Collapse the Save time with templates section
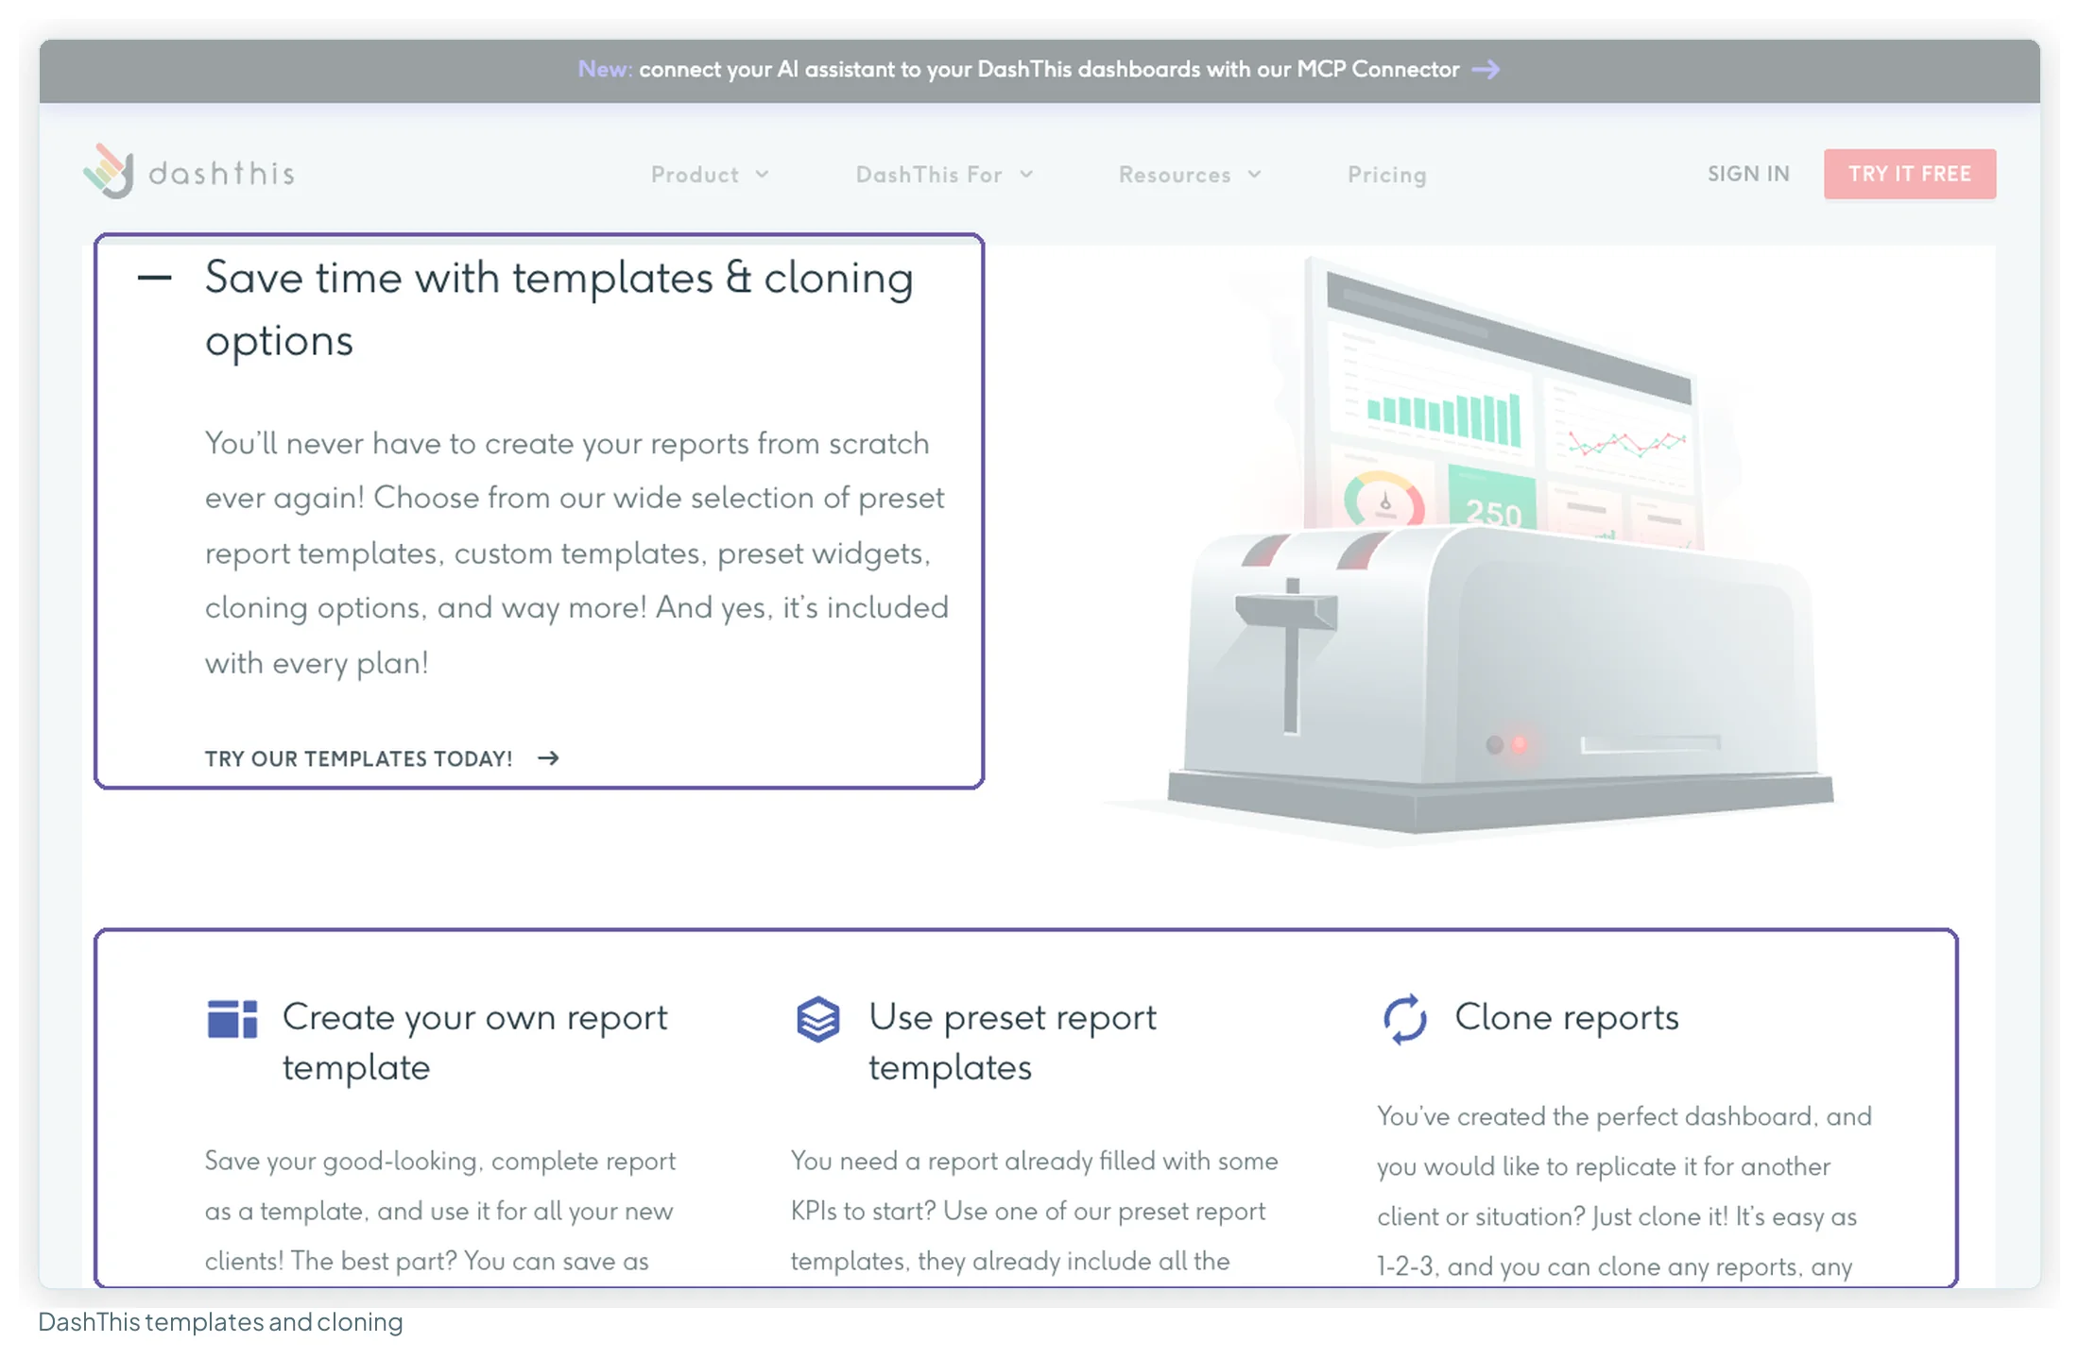 154,278
